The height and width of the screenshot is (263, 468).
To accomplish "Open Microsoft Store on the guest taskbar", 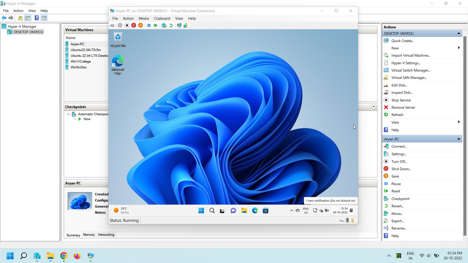I will pyautogui.click(x=266, y=210).
